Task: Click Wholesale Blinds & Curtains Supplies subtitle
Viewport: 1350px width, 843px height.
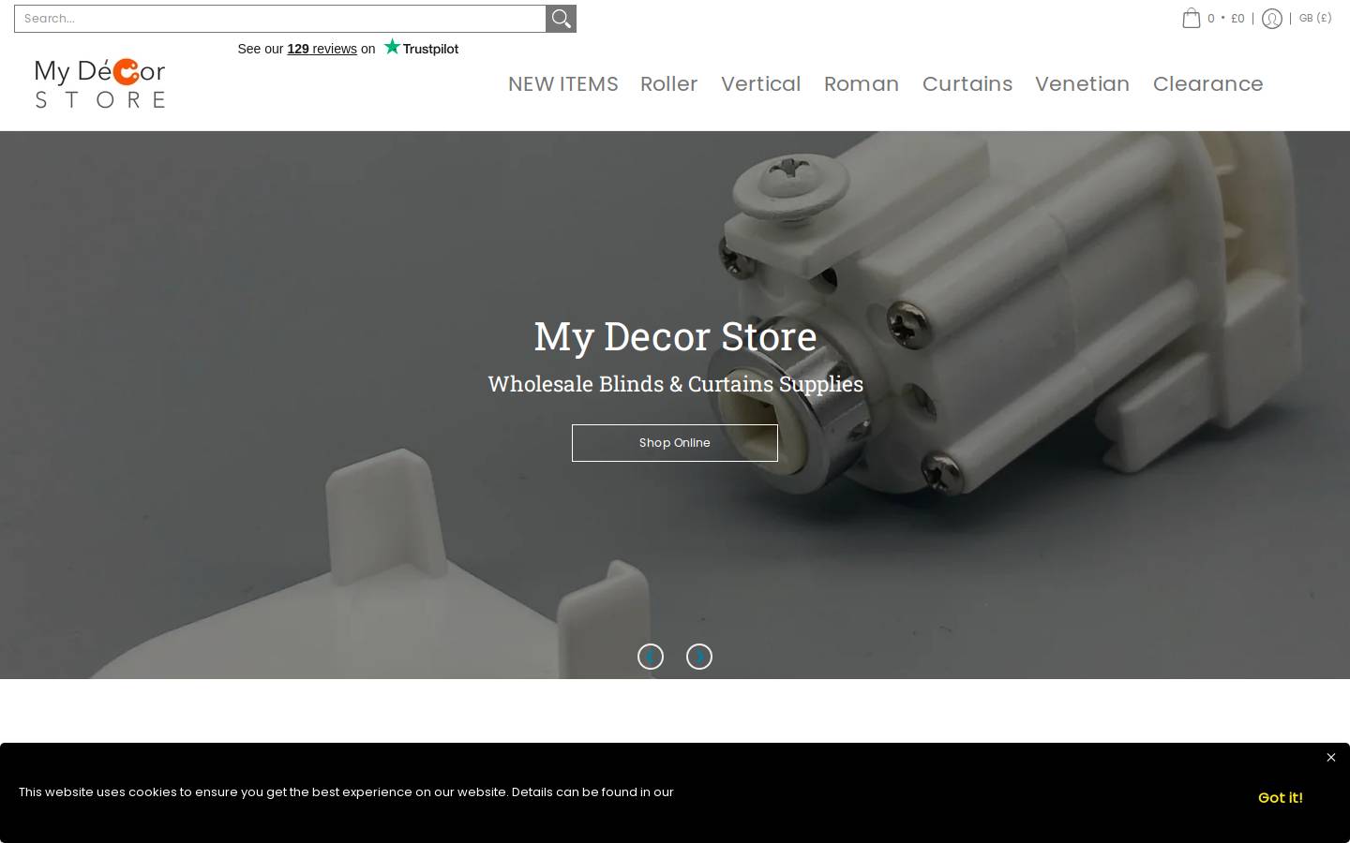Action: pos(675,384)
